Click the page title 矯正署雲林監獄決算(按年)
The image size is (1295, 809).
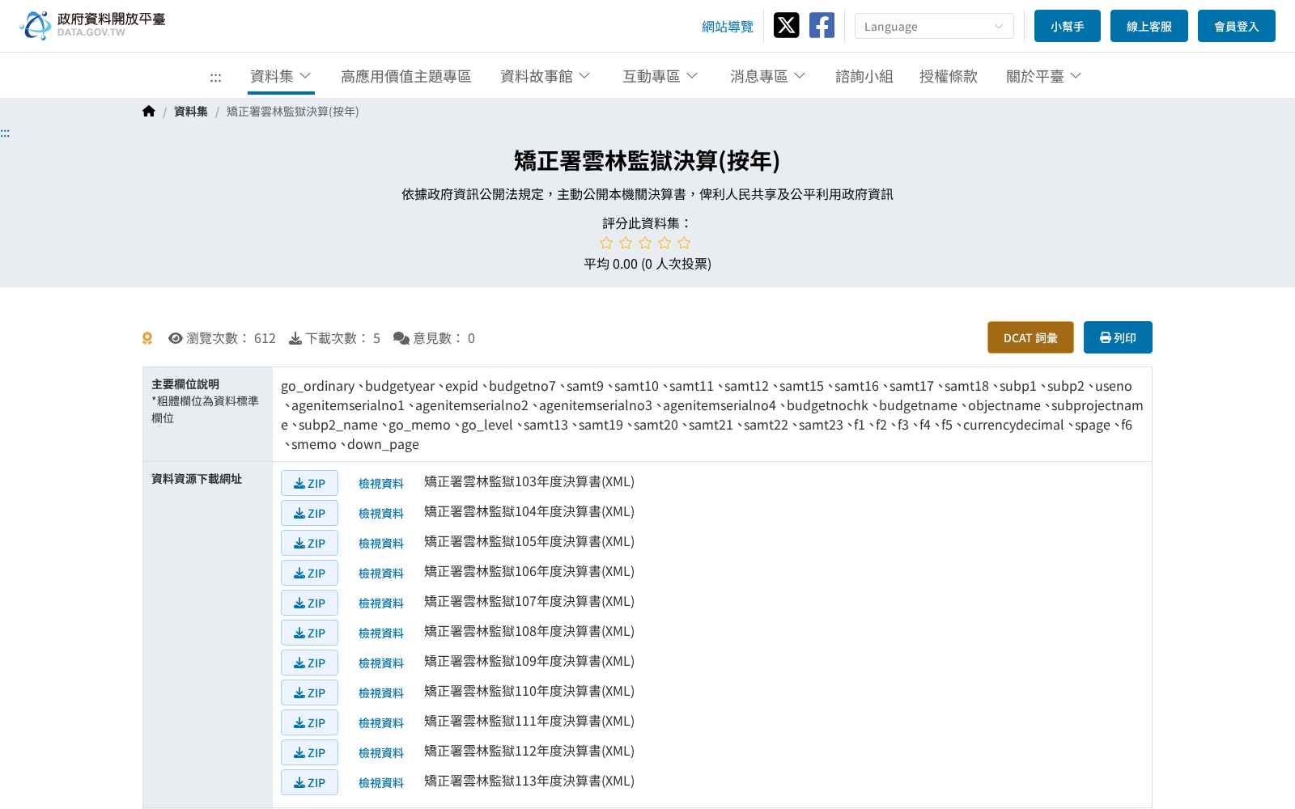pos(647,160)
